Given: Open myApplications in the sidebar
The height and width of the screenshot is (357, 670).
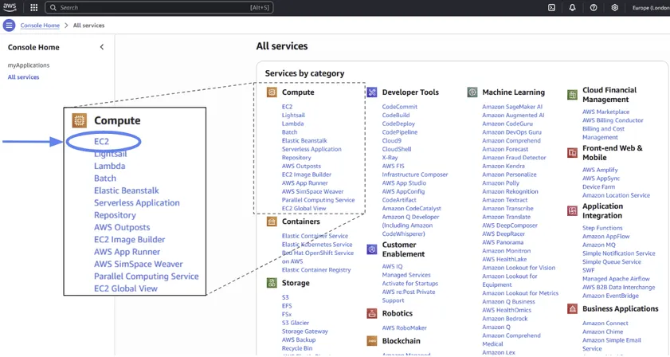Looking at the screenshot, I should point(29,65).
